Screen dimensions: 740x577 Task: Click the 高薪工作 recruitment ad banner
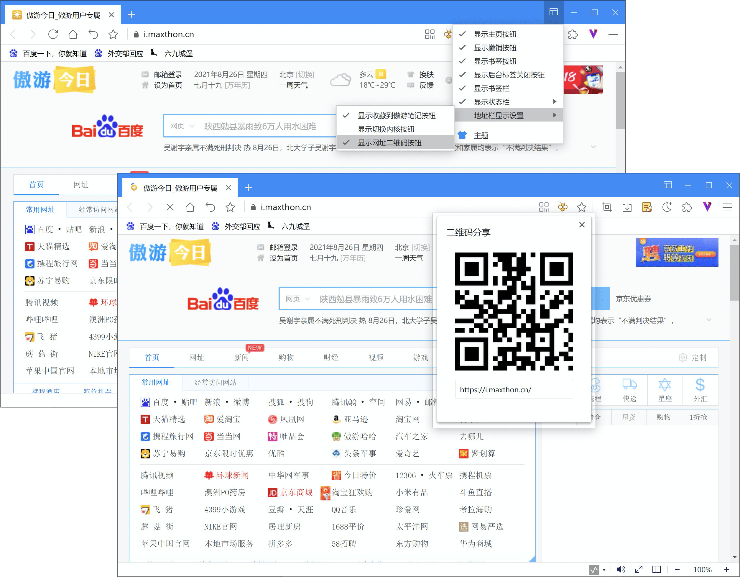677,253
